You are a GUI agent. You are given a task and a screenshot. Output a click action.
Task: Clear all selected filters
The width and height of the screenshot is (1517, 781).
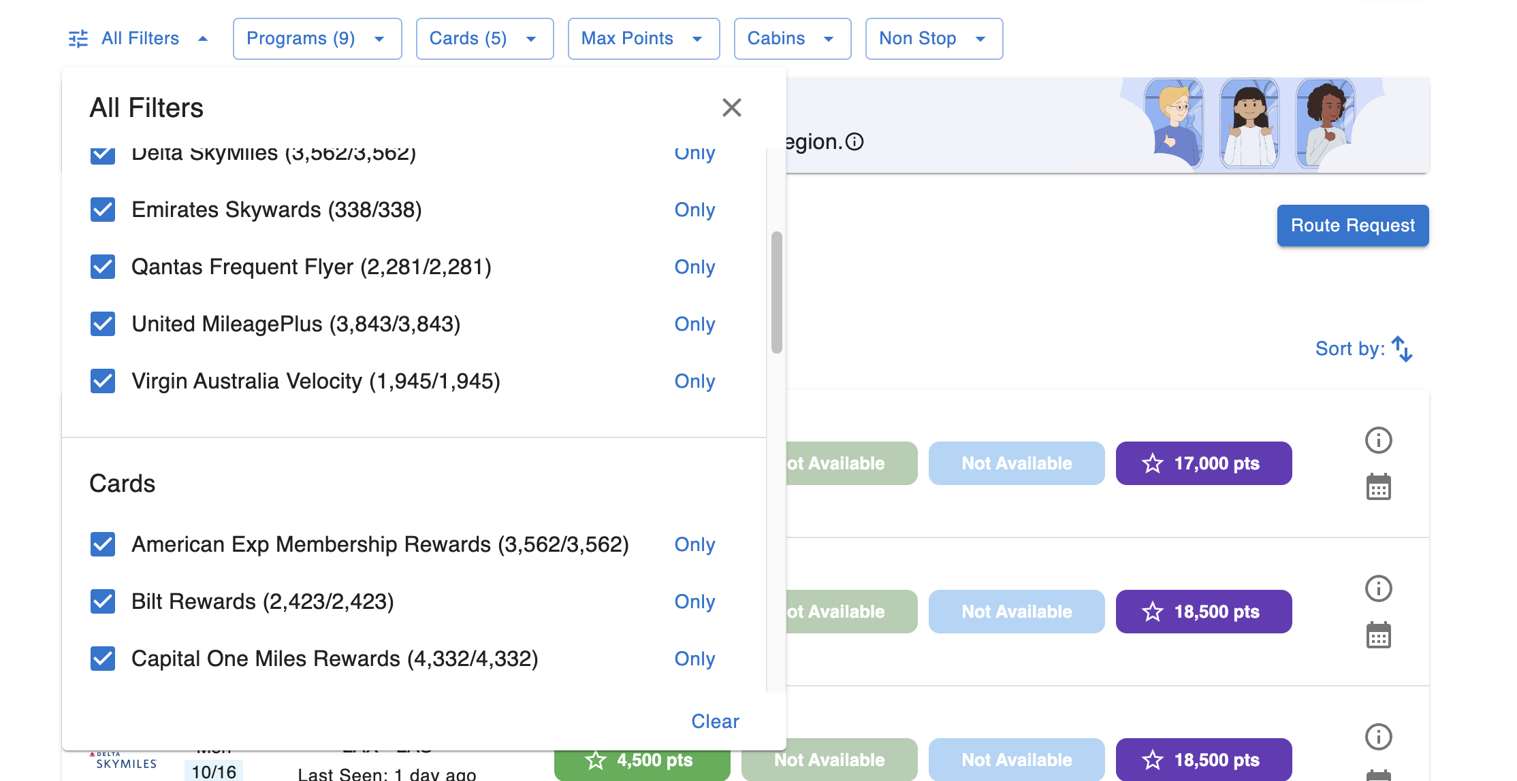pyautogui.click(x=714, y=721)
